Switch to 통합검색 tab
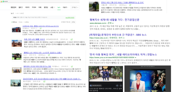Viewport: 172px width, 92px height. pos(13,7)
